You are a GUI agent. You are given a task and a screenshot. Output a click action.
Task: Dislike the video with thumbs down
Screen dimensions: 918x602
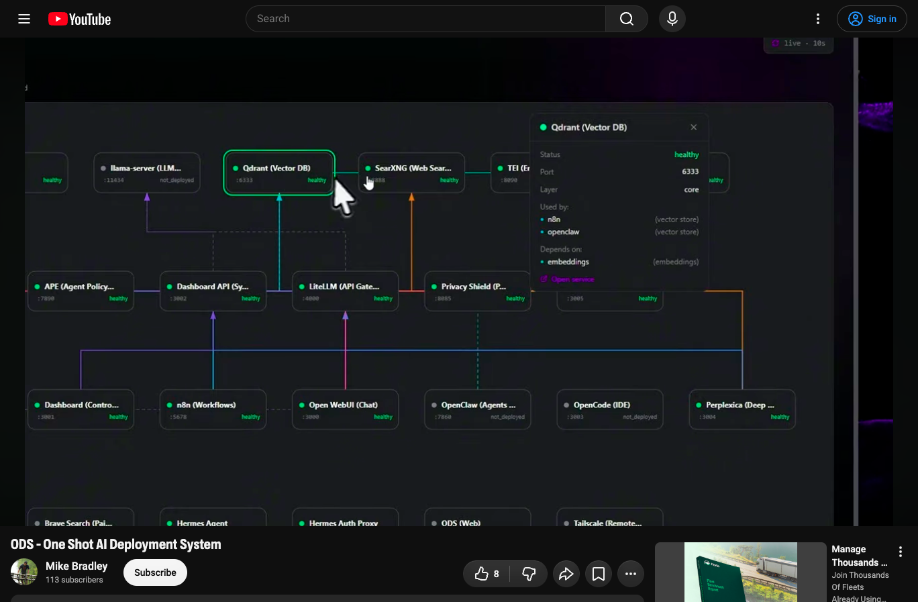pyautogui.click(x=529, y=574)
